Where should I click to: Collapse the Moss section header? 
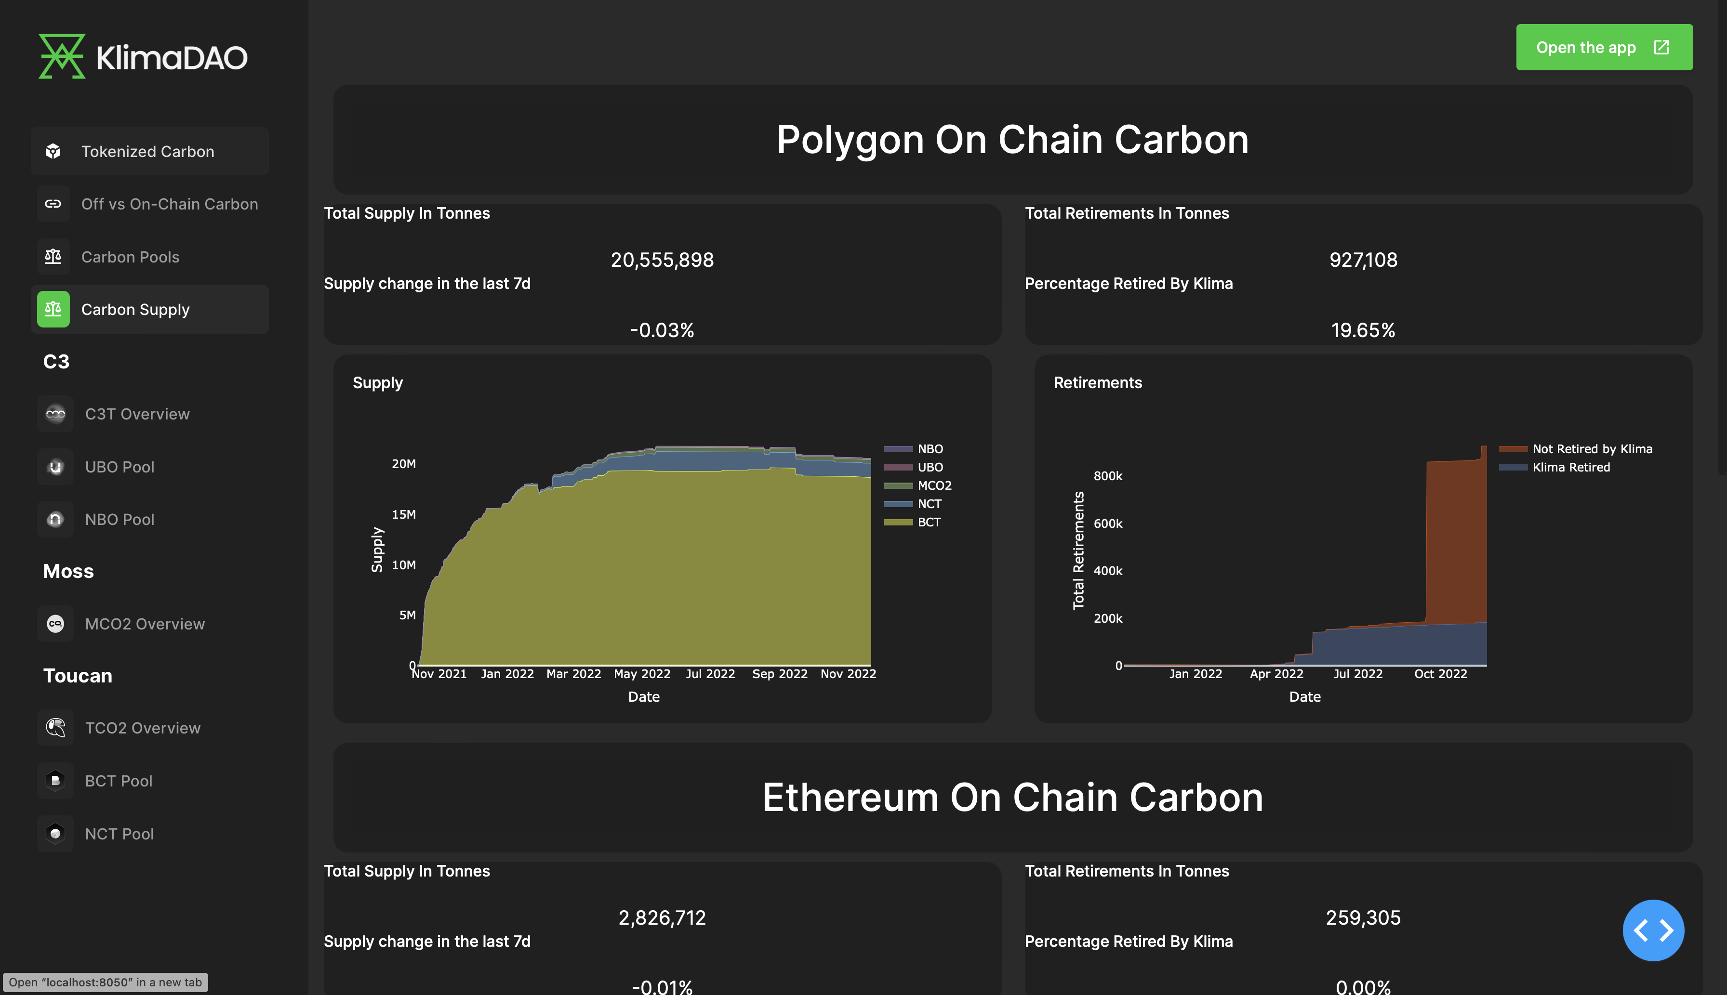[x=68, y=571]
